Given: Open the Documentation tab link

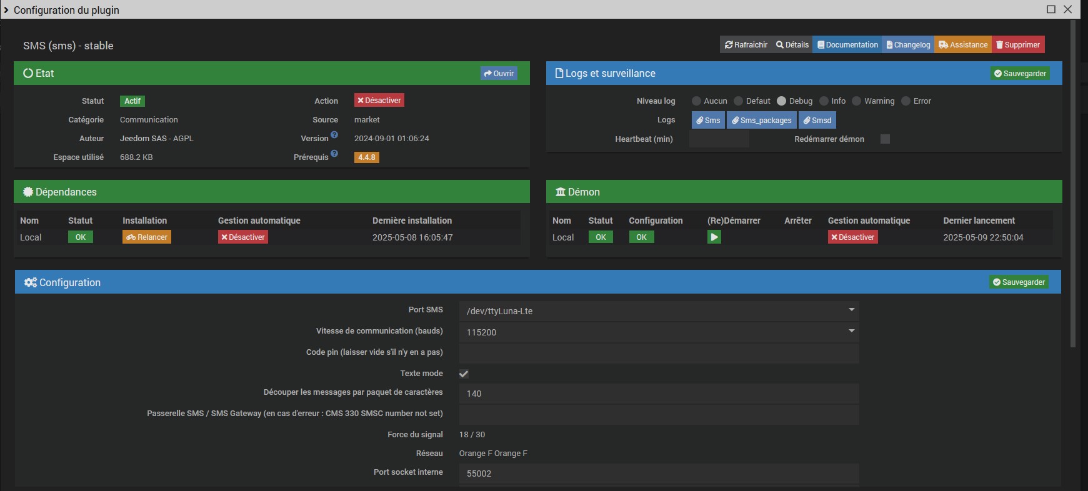Looking at the screenshot, I should click(x=847, y=45).
